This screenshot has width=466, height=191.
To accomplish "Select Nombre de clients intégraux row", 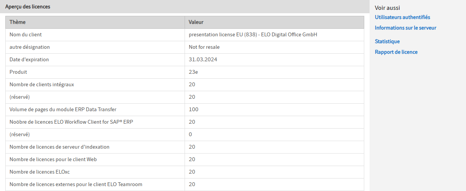I will (x=185, y=85).
